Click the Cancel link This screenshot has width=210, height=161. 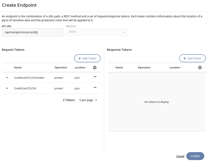180,156
